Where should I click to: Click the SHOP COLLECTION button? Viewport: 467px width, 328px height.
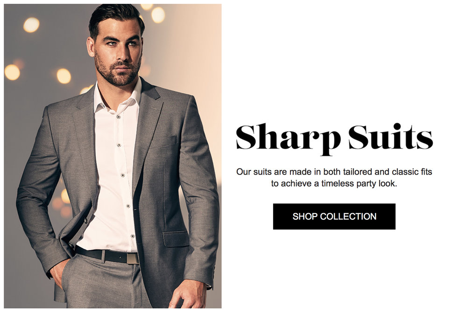[x=334, y=216]
